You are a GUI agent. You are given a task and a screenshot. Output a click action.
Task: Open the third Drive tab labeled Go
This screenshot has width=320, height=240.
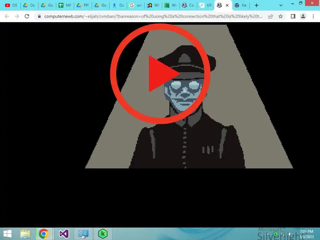pos(47,5)
